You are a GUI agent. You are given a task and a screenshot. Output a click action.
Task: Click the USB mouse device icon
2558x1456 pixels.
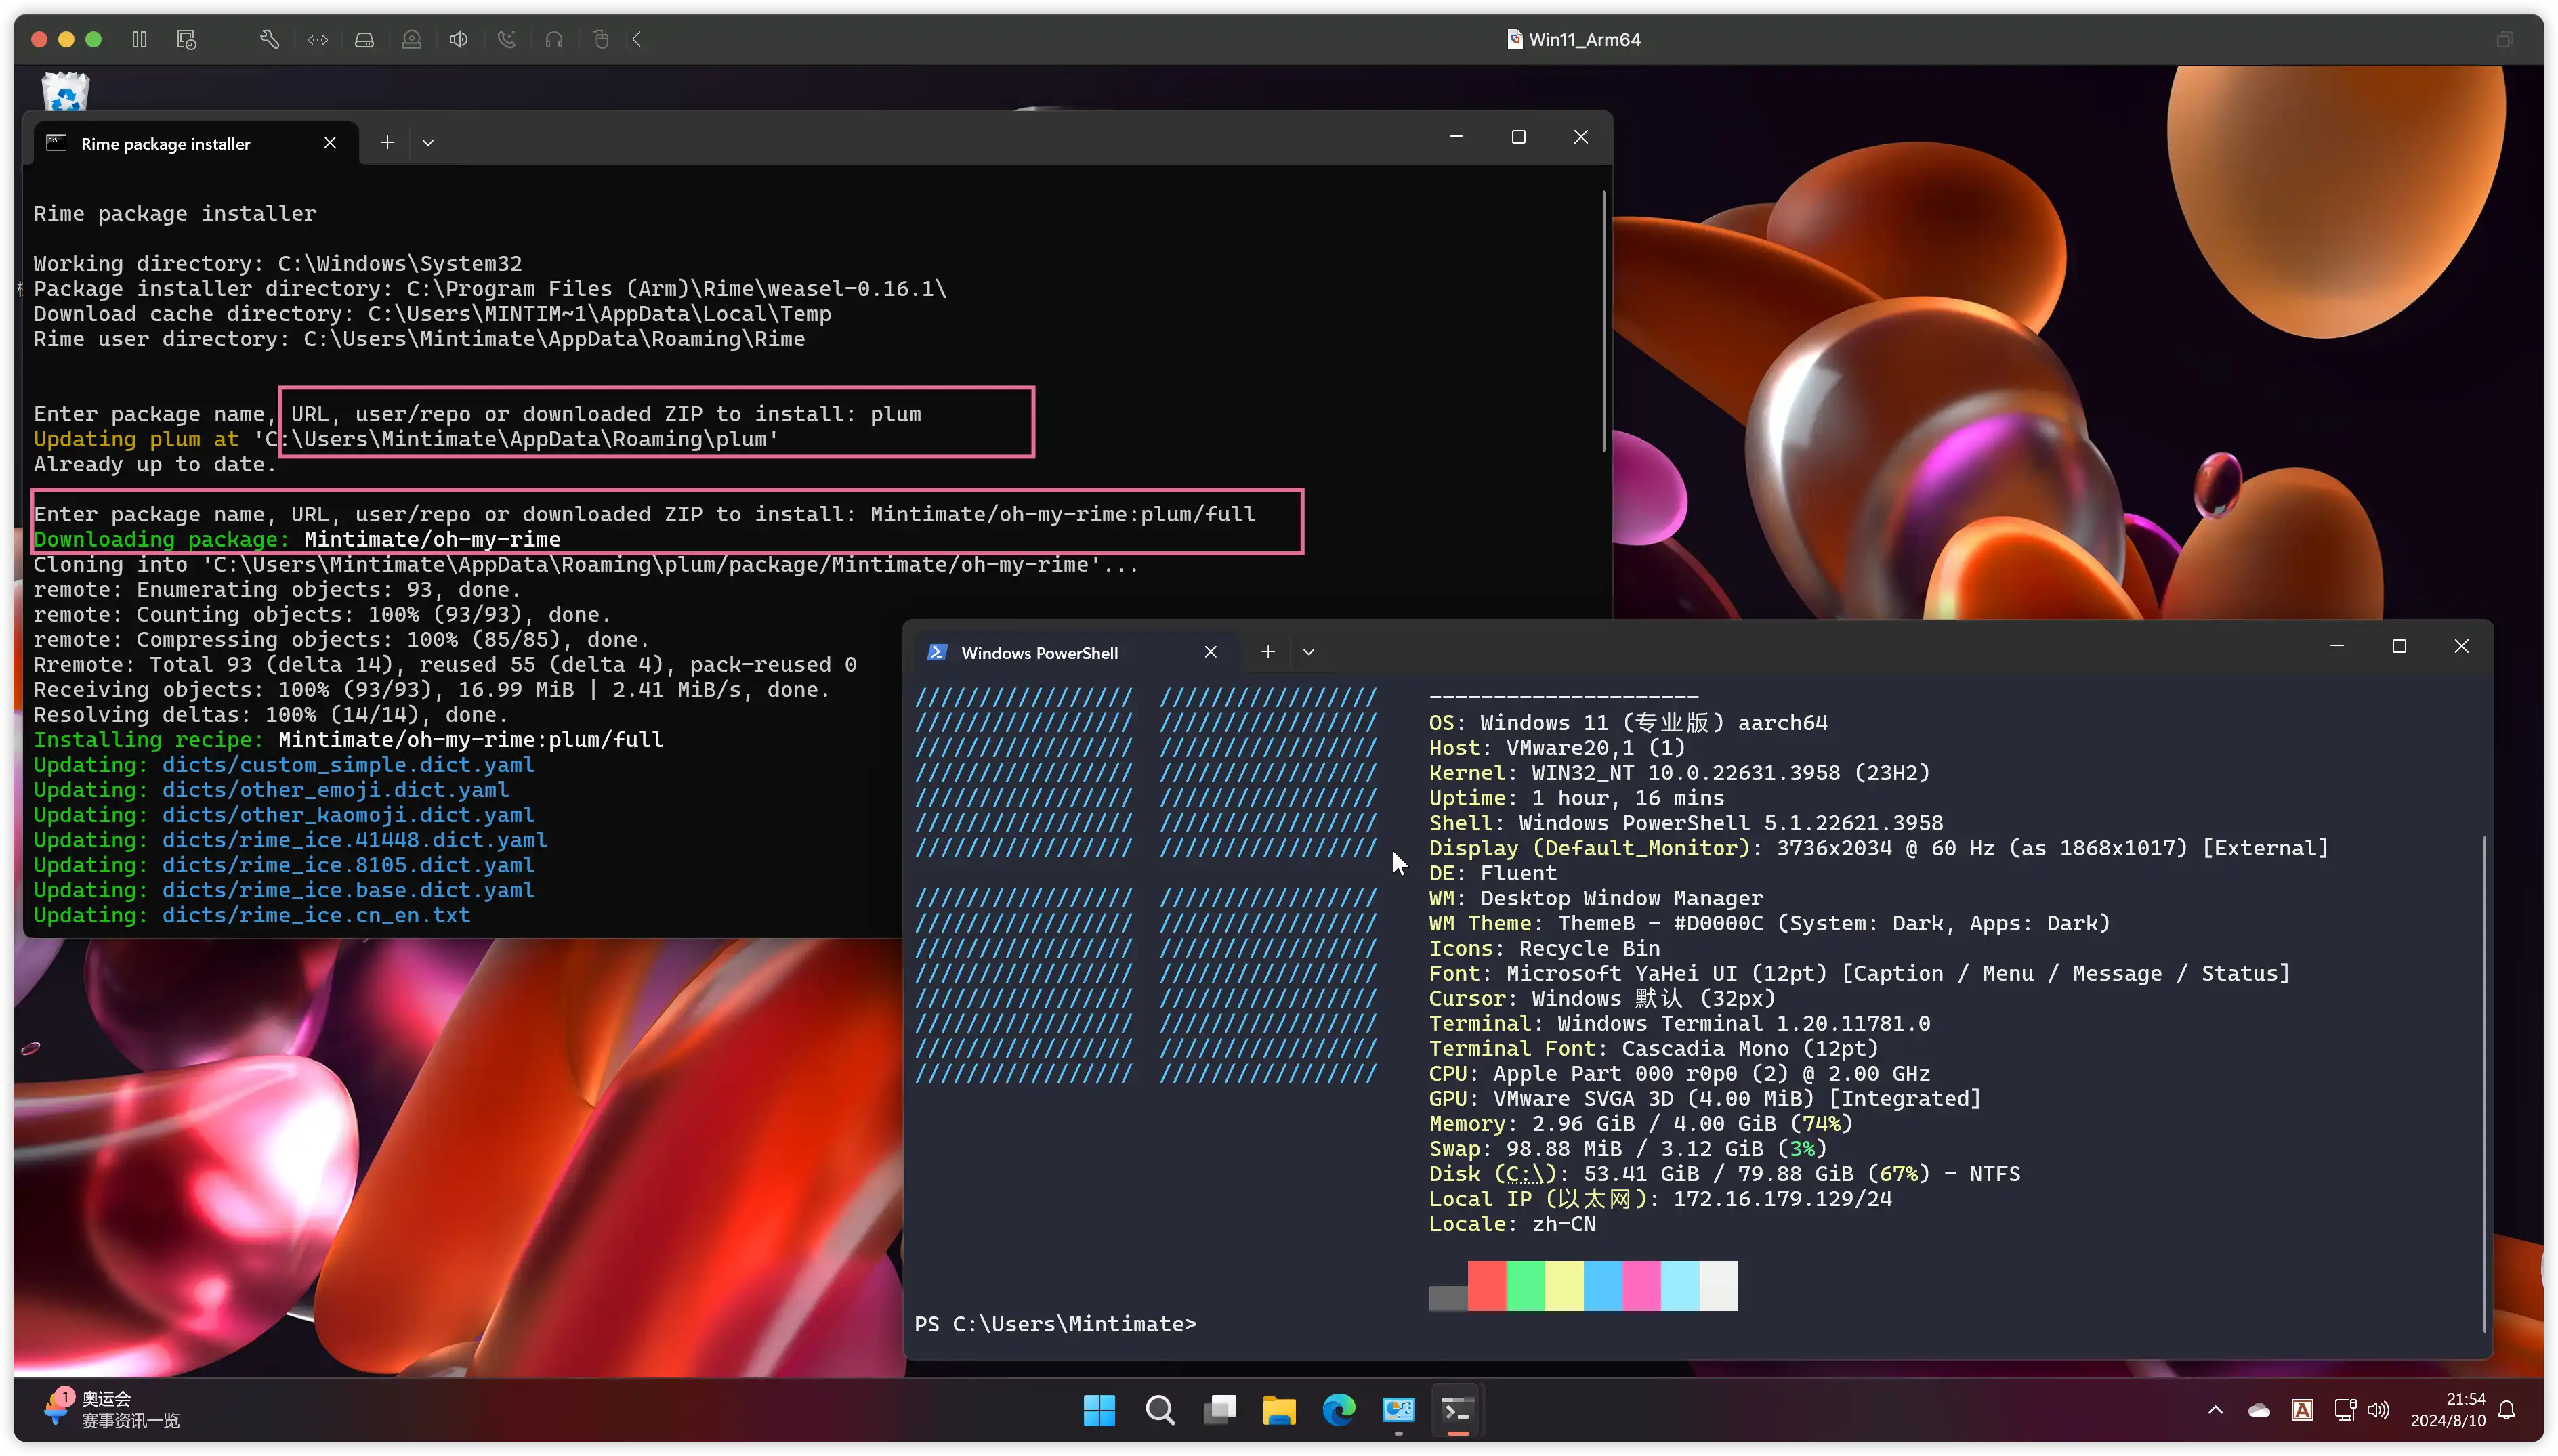[x=601, y=39]
